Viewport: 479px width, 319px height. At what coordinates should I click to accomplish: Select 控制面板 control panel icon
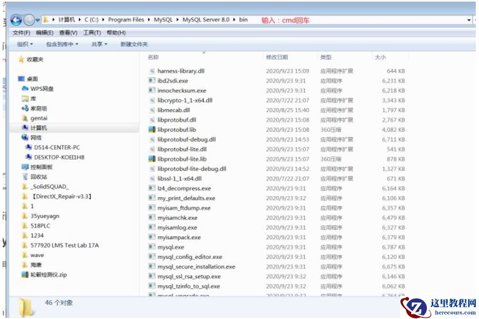click(25, 167)
